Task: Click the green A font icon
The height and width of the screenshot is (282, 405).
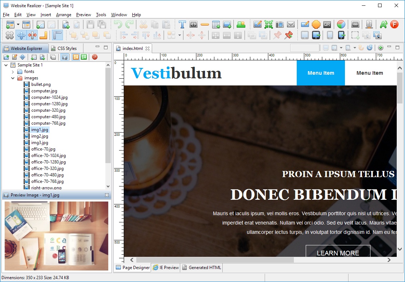Action: (x=383, y=24)
